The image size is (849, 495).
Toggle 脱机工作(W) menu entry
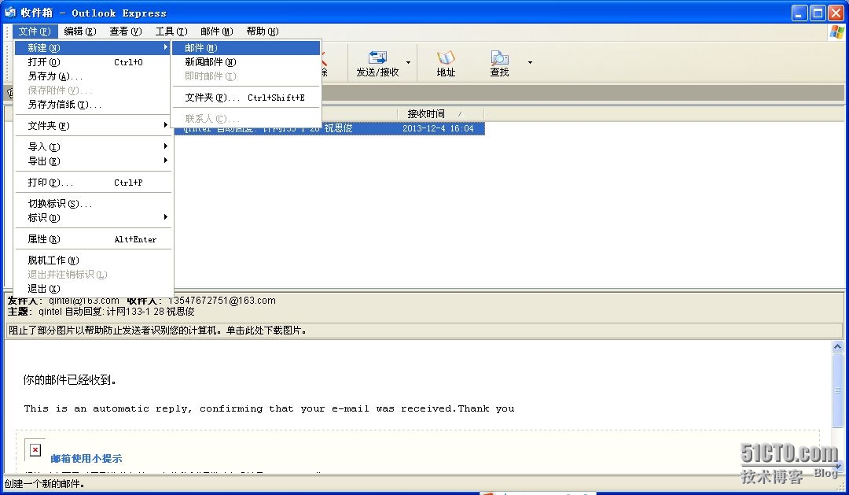93,260
